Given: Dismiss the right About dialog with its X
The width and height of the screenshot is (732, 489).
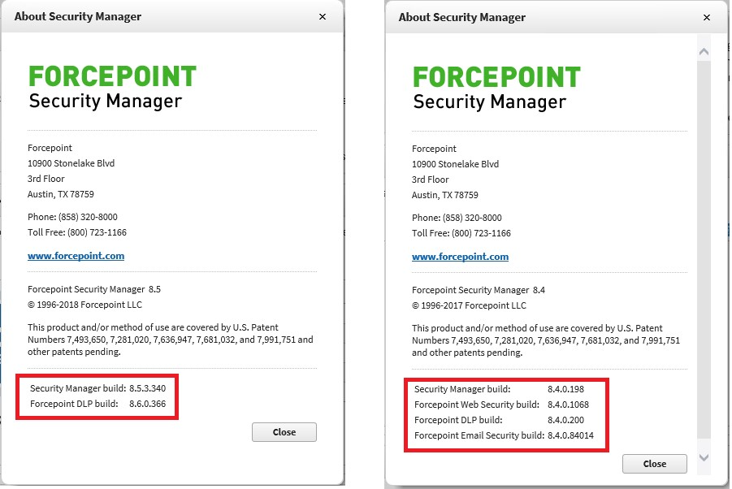Looking at the screenshot, I should 707,17.
